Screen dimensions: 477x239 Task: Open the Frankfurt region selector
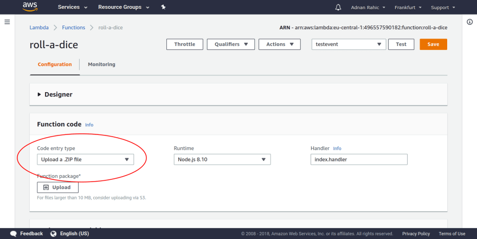(x=408, y=7)
